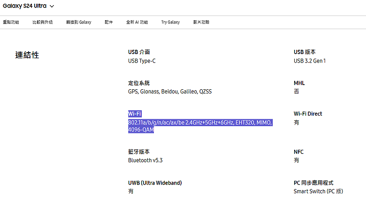Click the Wi-Fi Direct label

point(308,114)
